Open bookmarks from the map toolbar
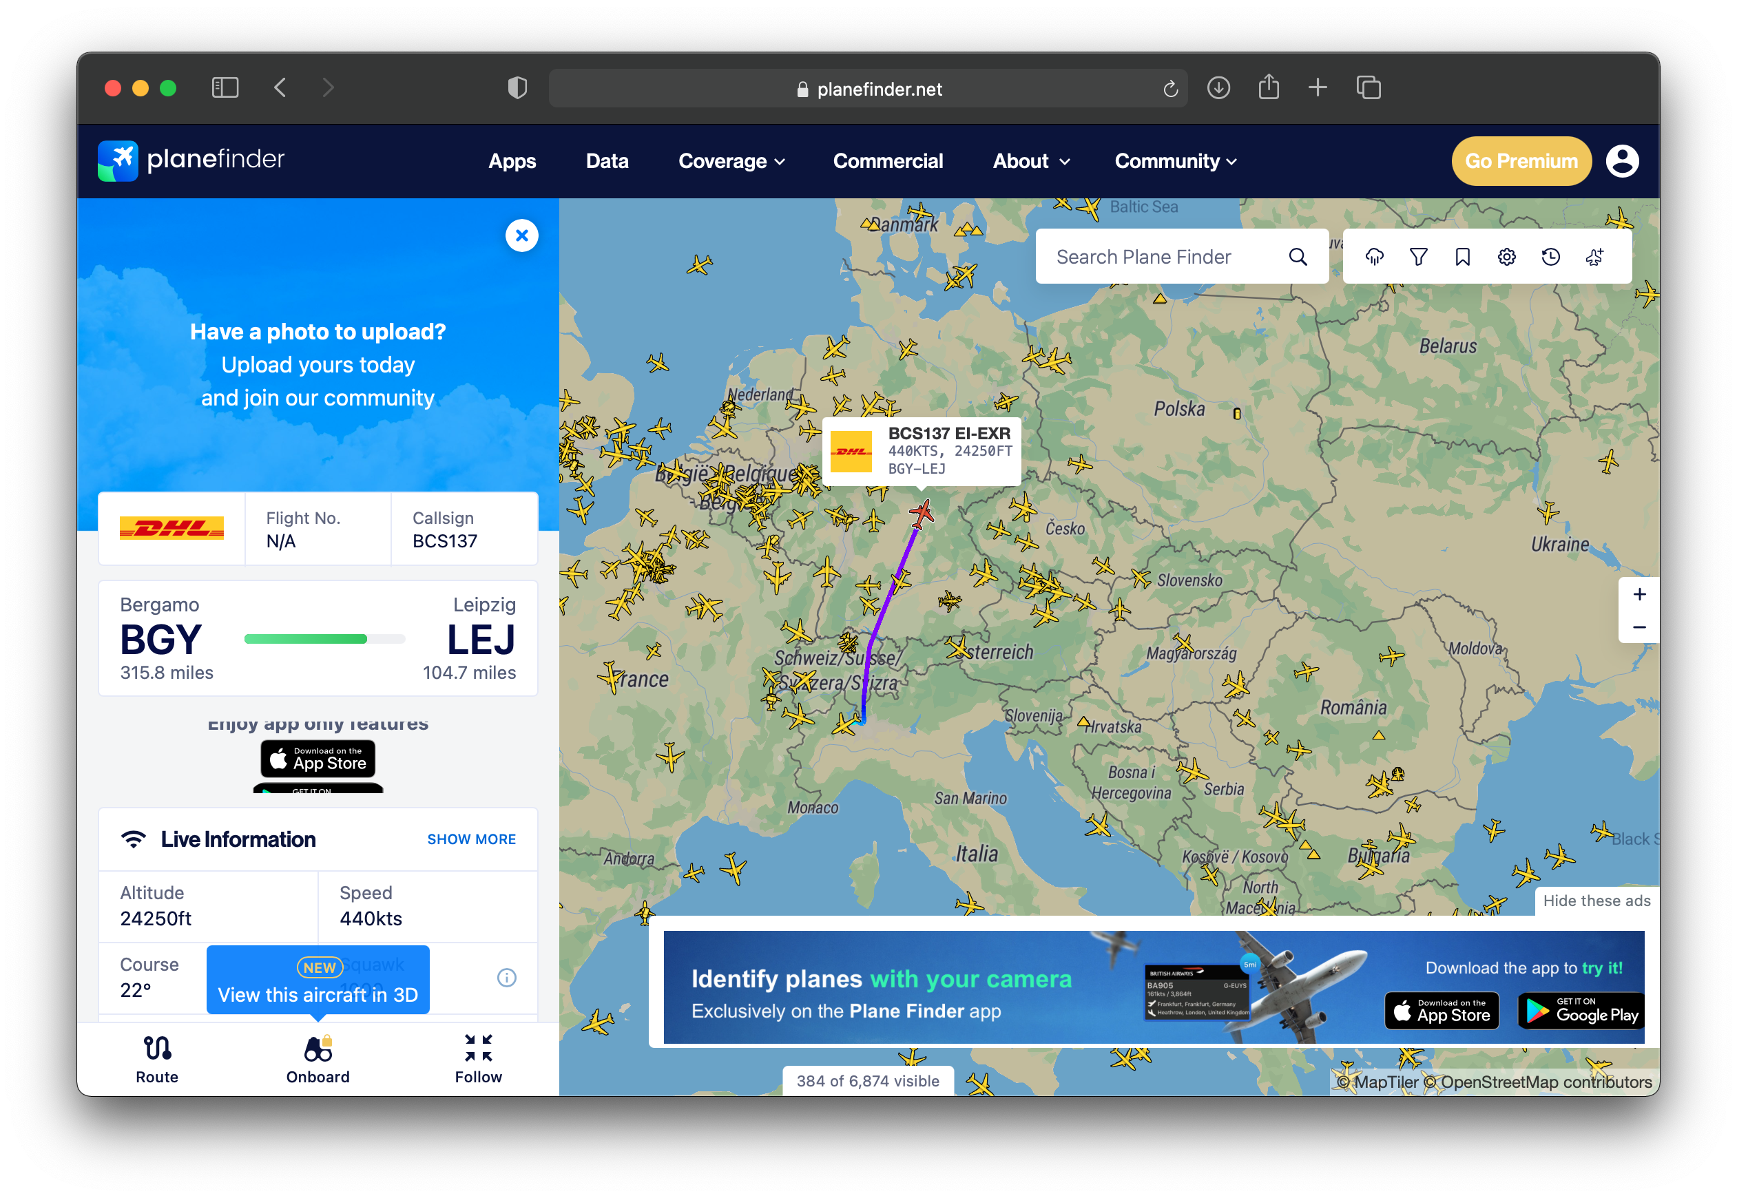Viewport: 1737px width, 1198px height. click(x=1462, y=257)
